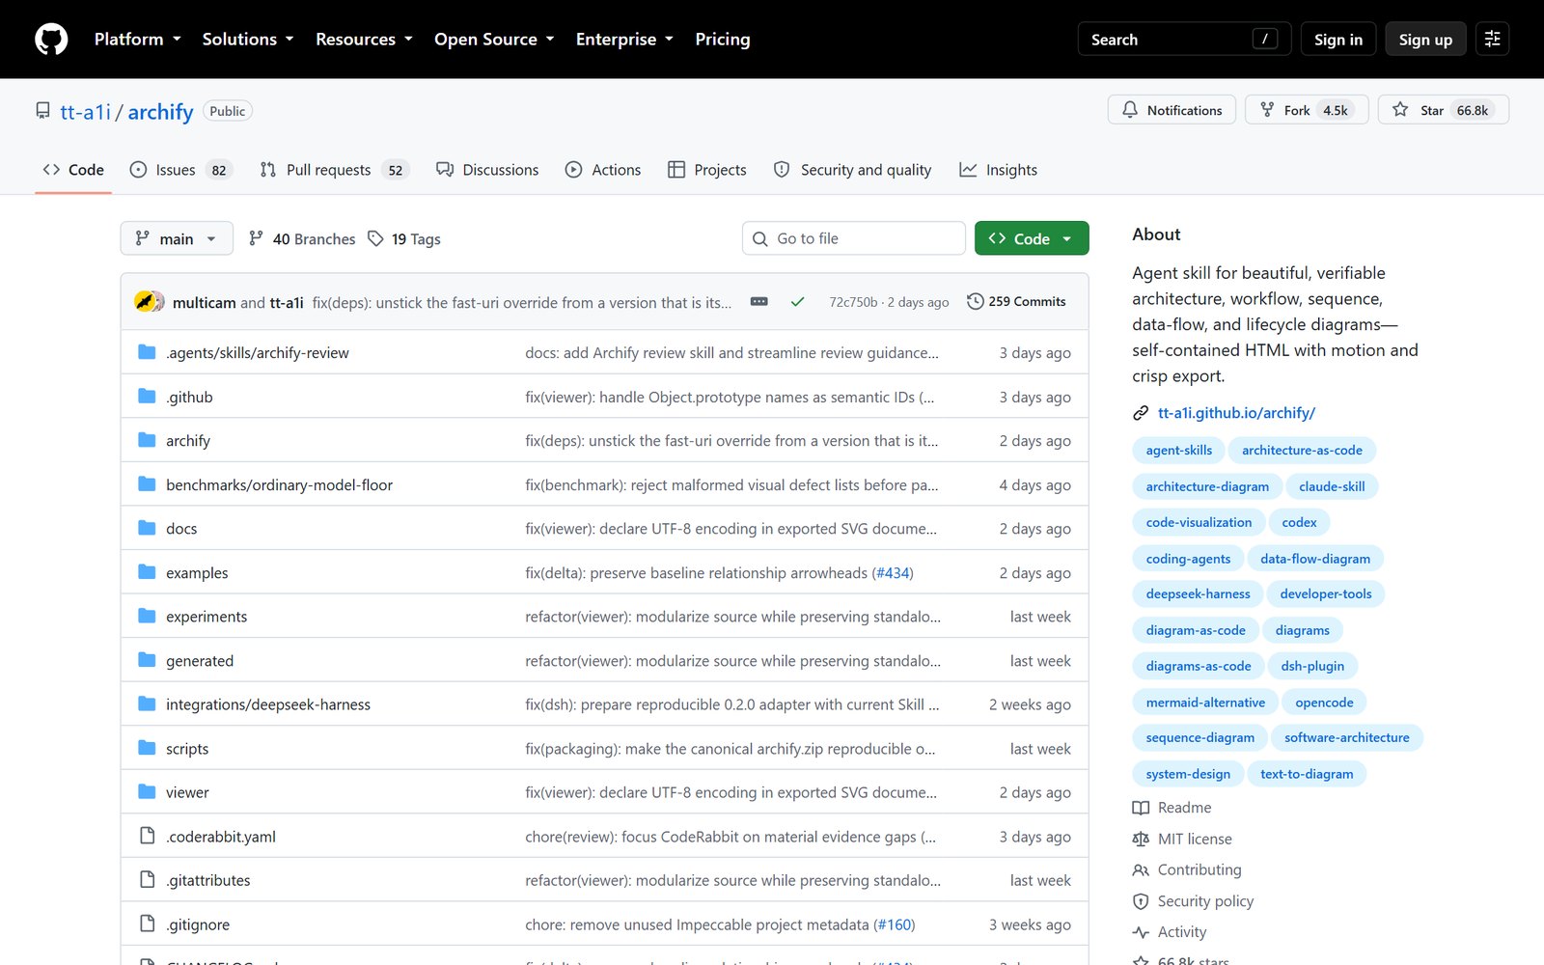This screenshot has height=965, width=1544.
Task: Open the green Code dropdown button
Action: click(x=1032, y=238)
